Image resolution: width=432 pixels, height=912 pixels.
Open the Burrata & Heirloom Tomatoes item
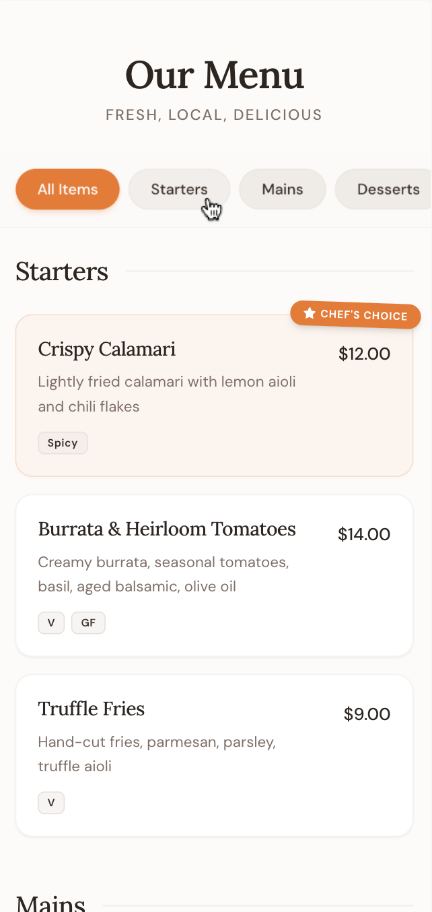coord(167,529)
